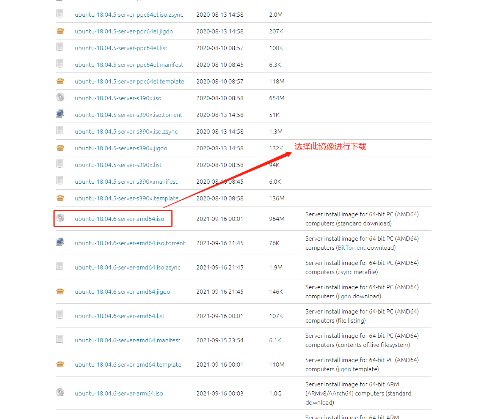Click the file icon beside ppc64el.iso.zsync
This screenshot has height=419, width=502.
(x=60, y=14)
